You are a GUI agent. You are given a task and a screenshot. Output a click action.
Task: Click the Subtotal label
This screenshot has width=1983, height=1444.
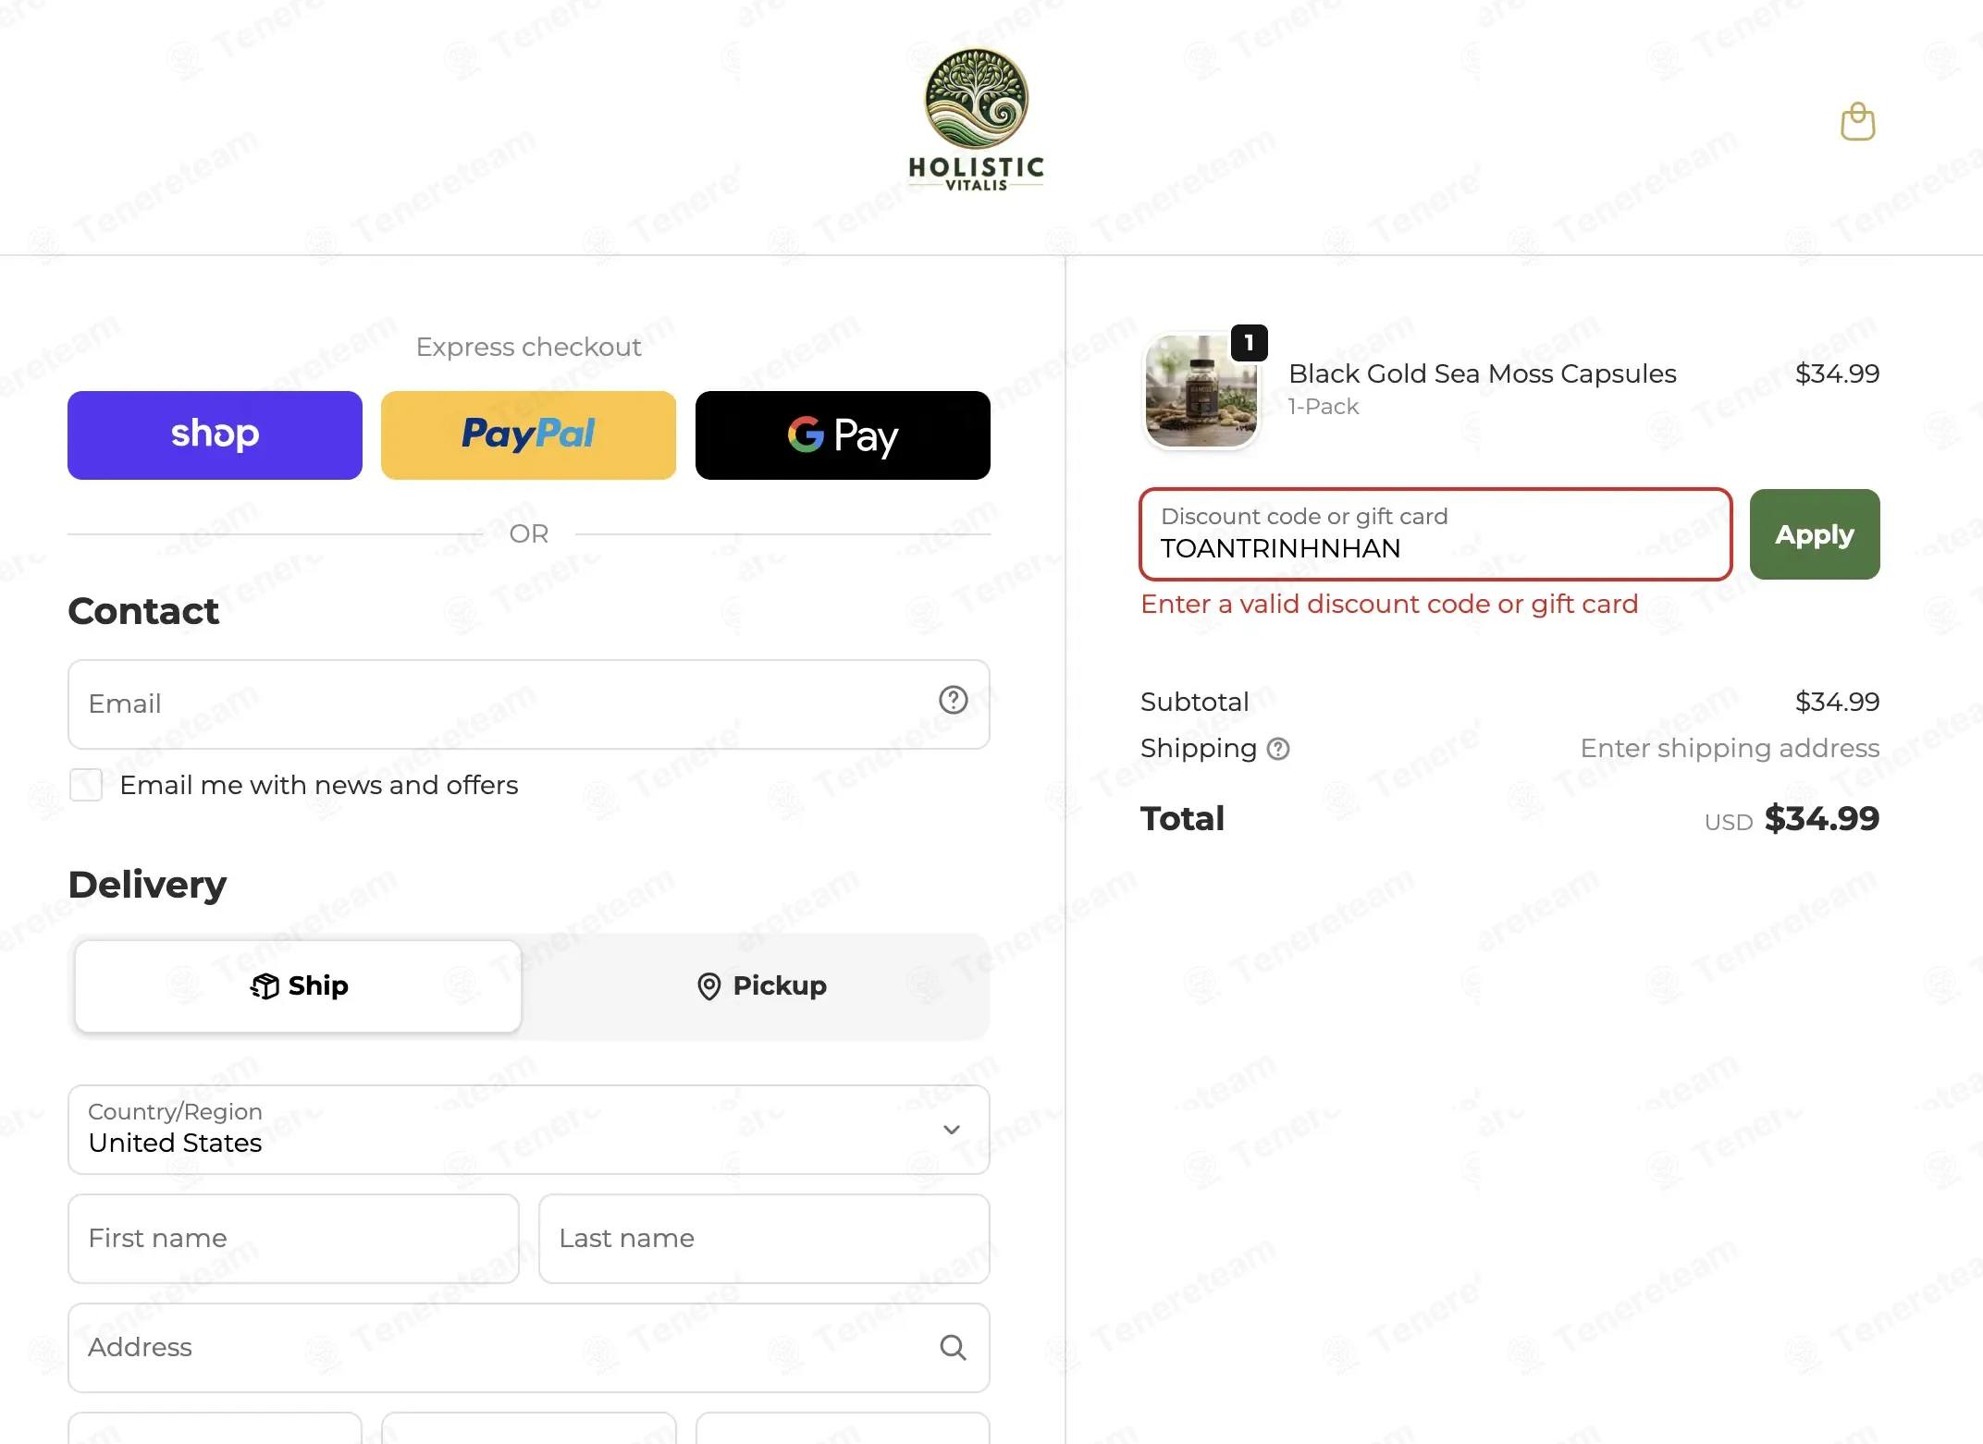tap(1194, 702)
